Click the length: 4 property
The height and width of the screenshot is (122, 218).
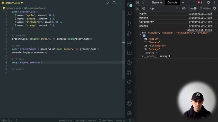click(x=151, y=53)
